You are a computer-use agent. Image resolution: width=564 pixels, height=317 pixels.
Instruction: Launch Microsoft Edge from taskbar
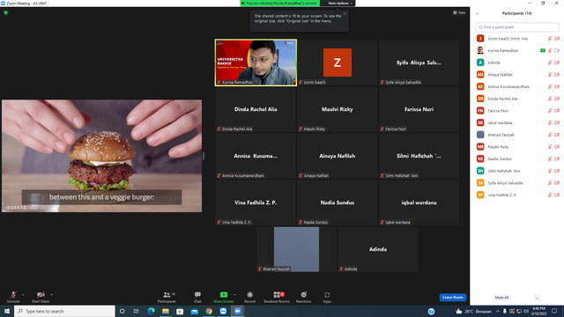coord(151,311)
